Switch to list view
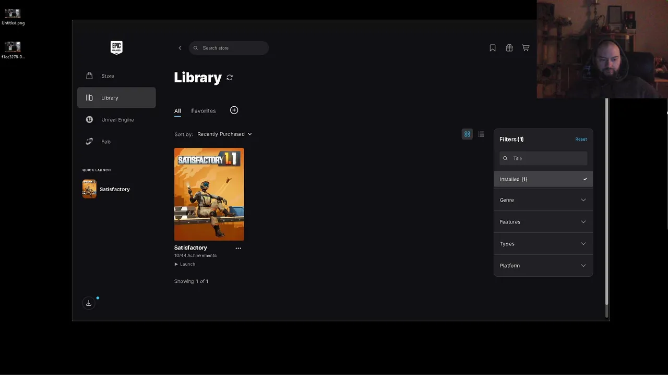The height and width of the screenshot is (375, 668). click(481, 134)
